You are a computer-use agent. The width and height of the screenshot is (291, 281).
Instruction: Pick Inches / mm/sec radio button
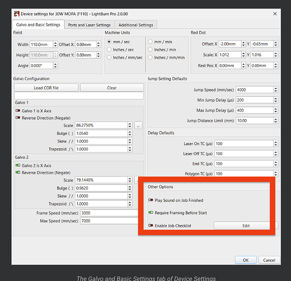pos(109,57)
